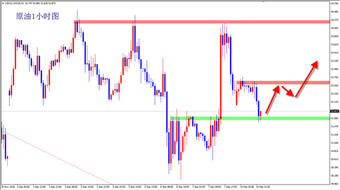This screenshot has height=190, width=340.
Task: Click the tall red candle on 7 December
Action: tap(221, 77)
